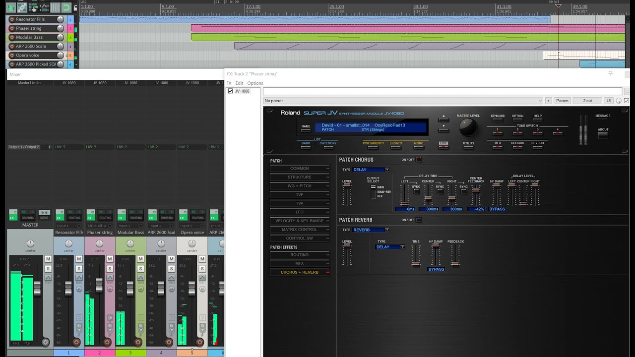
Task: Toggle JV-1080 checkbox in FX chain list
Action: 230,91
